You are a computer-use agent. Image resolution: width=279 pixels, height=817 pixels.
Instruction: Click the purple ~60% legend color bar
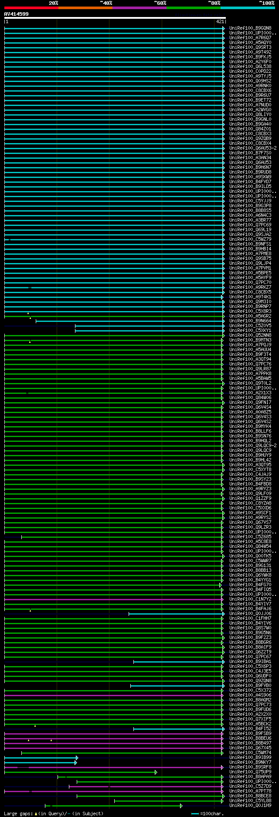pyautogui.click(x=139, y=8)
